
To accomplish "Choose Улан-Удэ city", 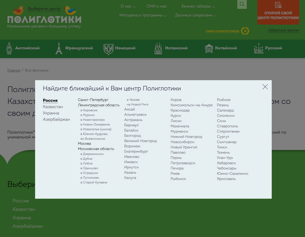I will coord(225,158).
